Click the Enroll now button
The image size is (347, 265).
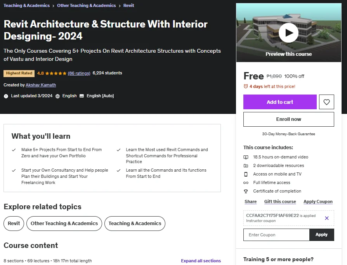coord(288,119)
